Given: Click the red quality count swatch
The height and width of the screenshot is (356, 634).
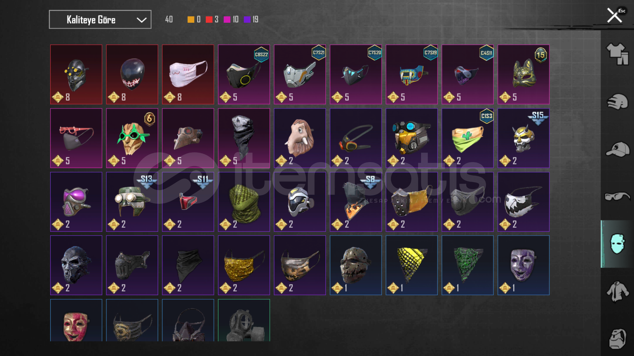Looking at the screenshot, I should pos(209,19).
